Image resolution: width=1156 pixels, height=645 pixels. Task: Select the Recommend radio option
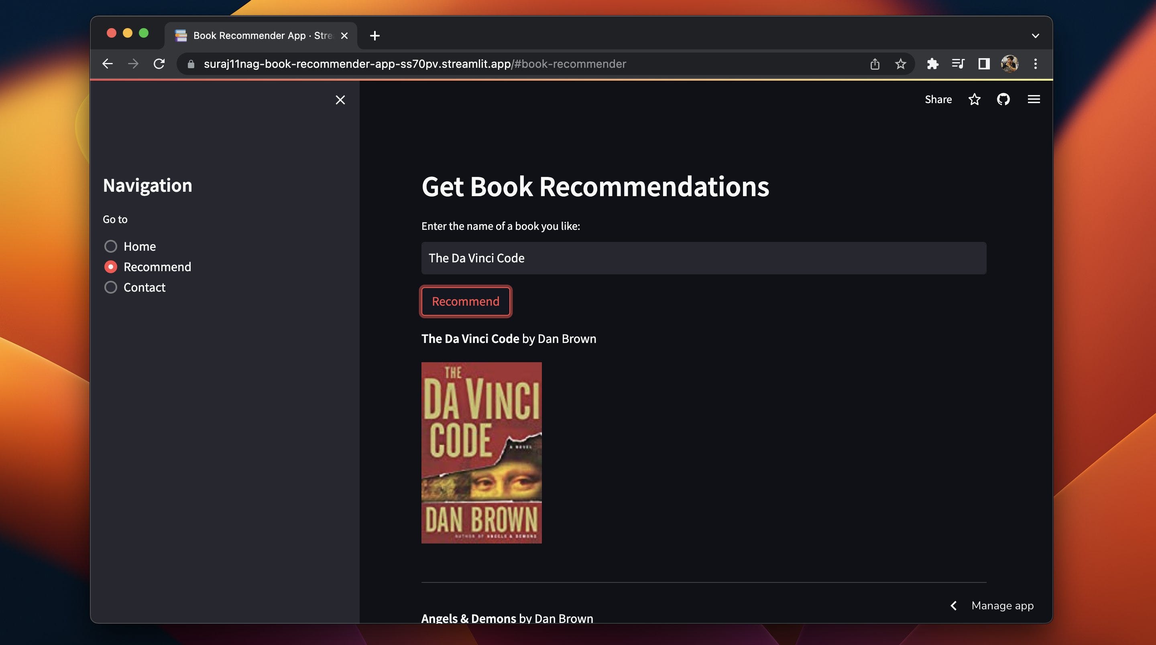(x=111, y=267)
